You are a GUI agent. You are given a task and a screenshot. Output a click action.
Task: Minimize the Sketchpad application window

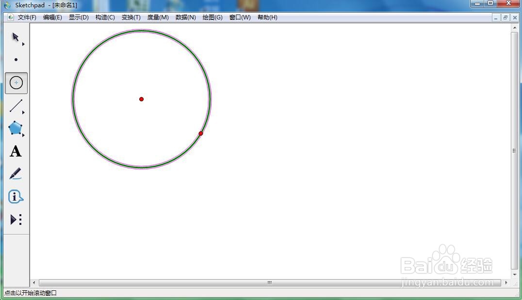(x=477, y=3)
